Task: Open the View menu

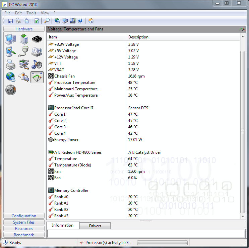Action: click(x=45, y=13)
